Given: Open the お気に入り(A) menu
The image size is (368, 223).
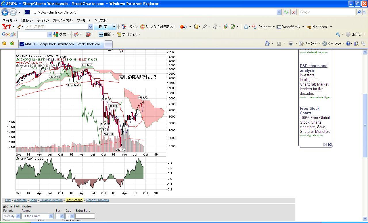Looking at the screenshot, I should coord(63,20).
